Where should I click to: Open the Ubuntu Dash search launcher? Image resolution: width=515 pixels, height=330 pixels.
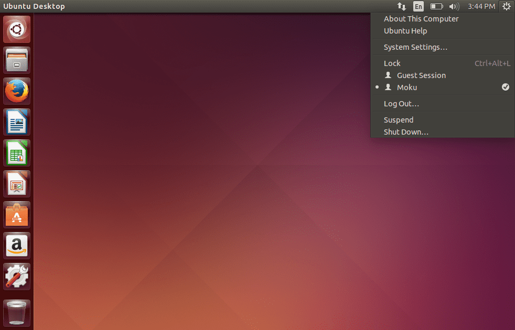click(x=17, y=29)
